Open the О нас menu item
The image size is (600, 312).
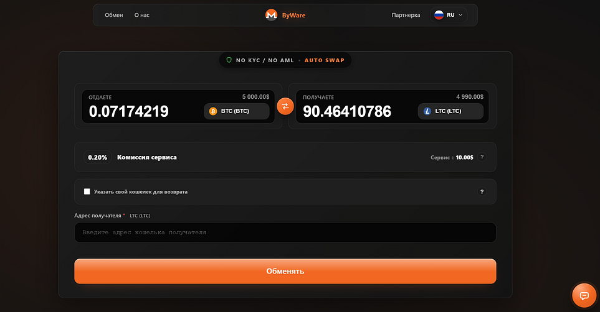141,15
